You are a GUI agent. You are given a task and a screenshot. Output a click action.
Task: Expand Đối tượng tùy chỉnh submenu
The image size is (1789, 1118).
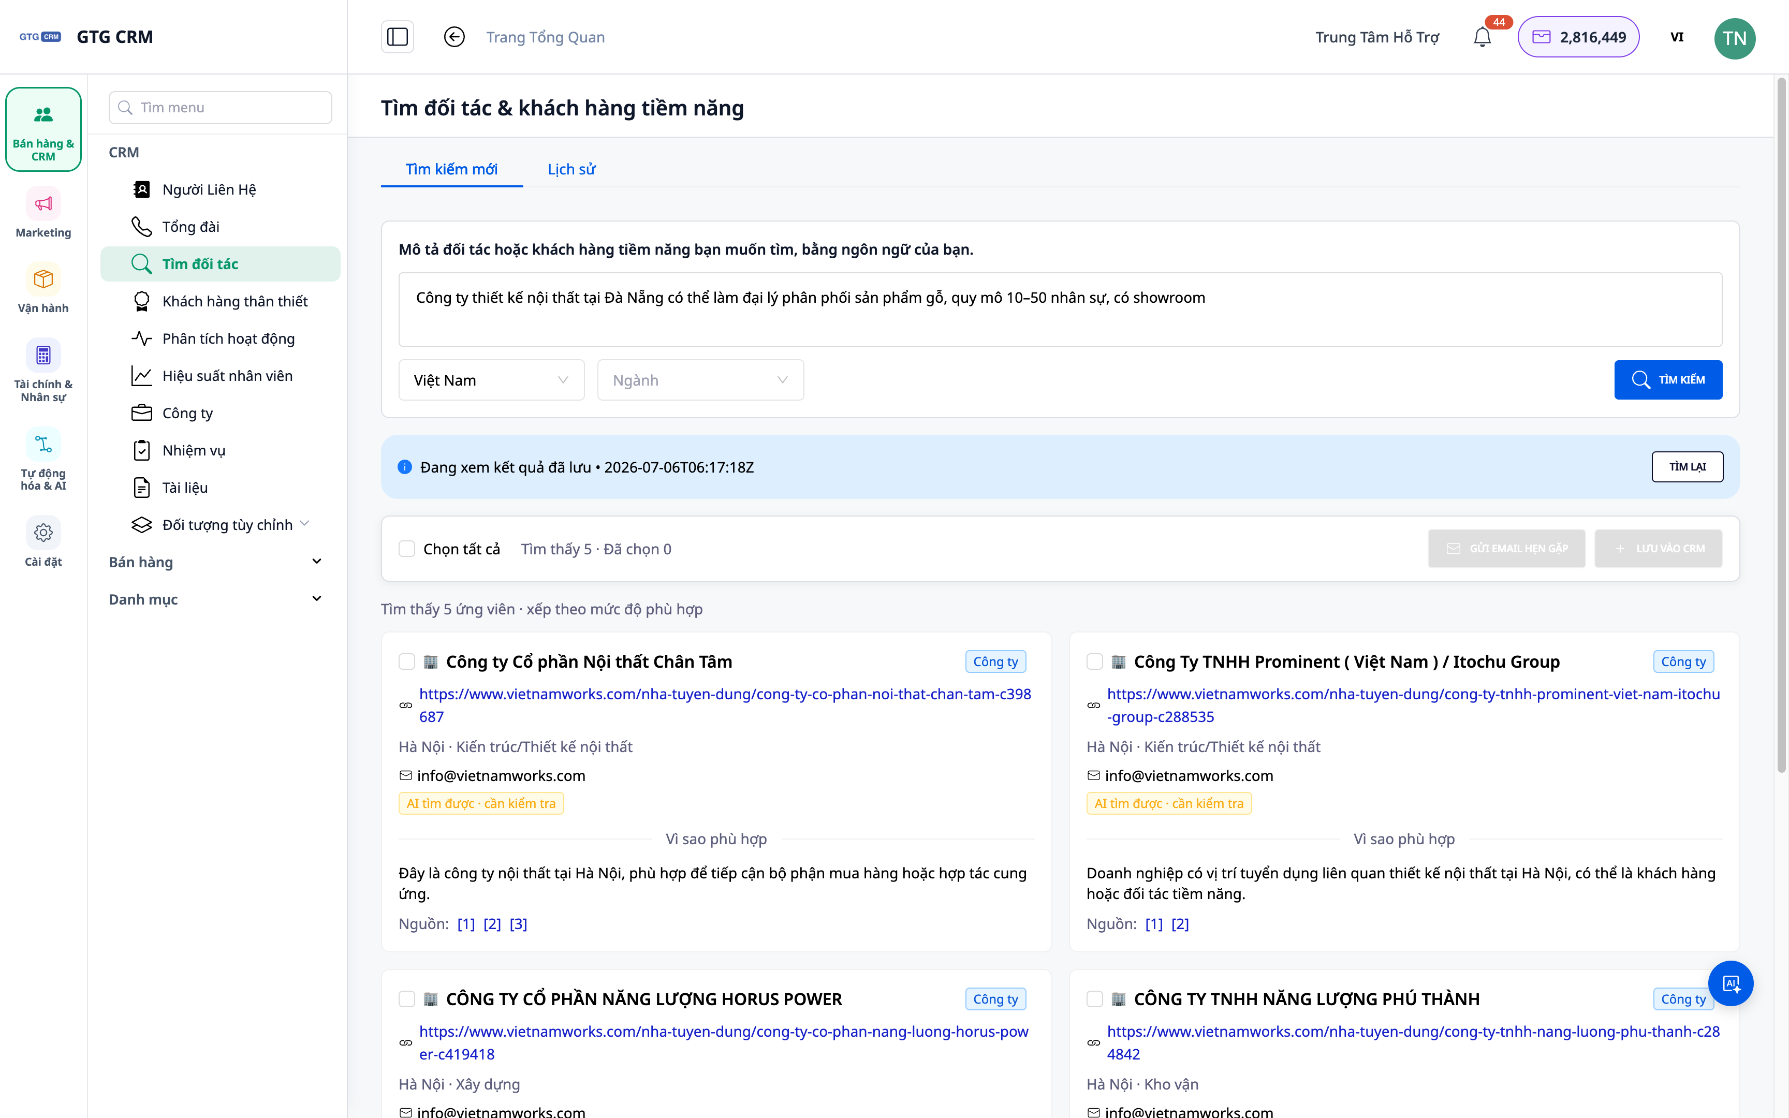click(221, 524)
